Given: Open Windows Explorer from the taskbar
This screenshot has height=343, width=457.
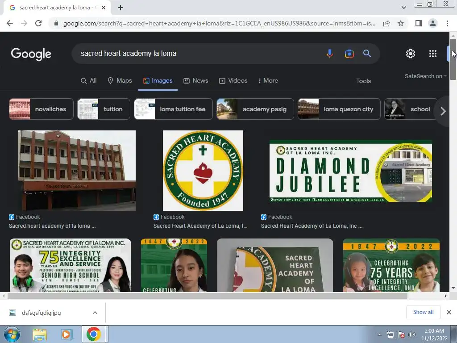Looking at the screenshot, I should [x=40, y=334].
